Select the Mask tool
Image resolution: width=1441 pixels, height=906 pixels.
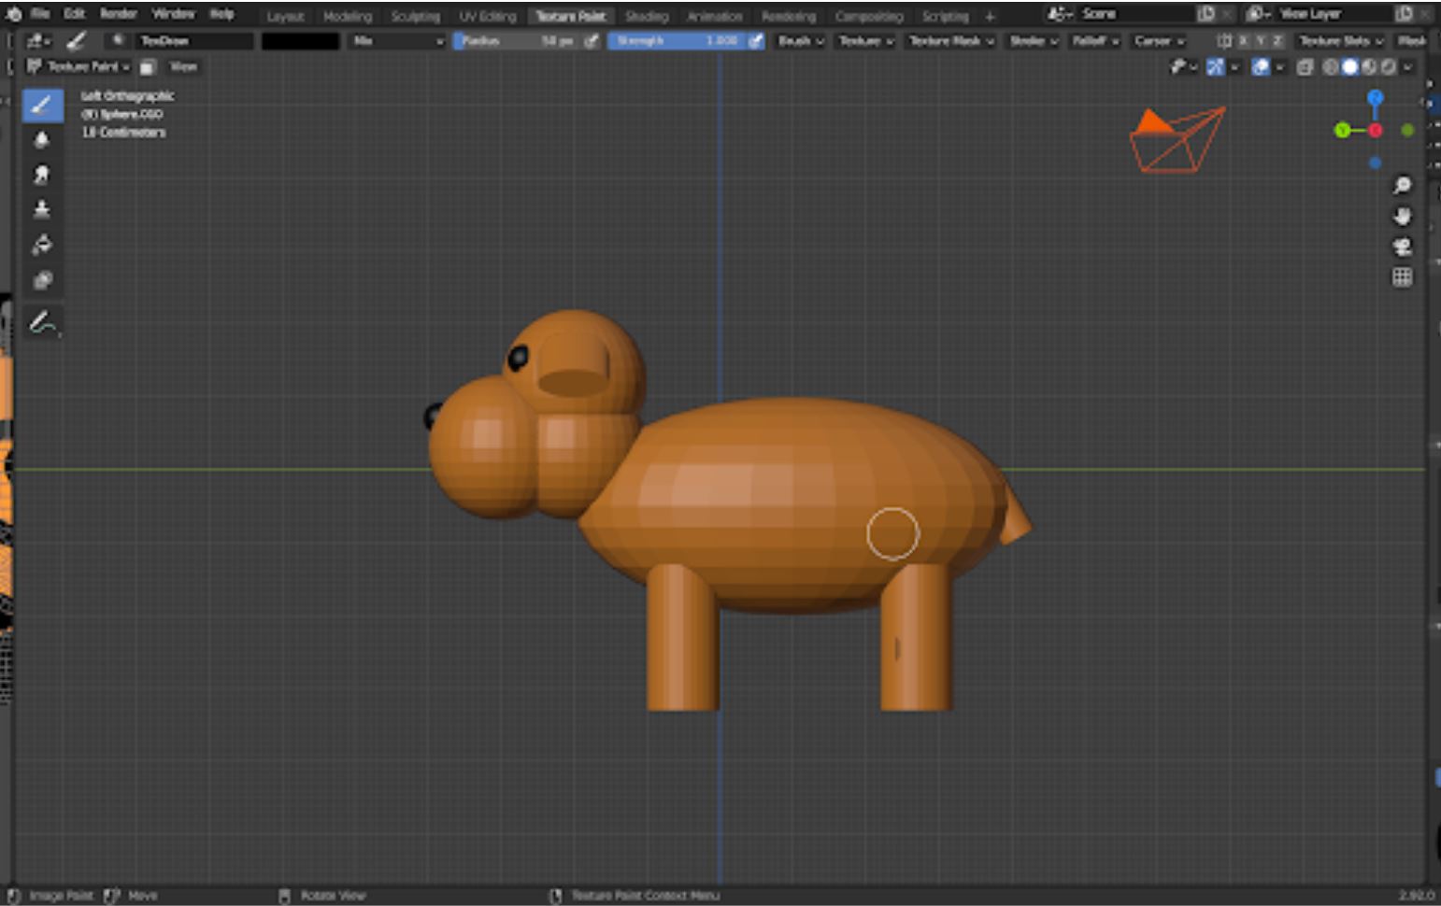tap(42, 280)
